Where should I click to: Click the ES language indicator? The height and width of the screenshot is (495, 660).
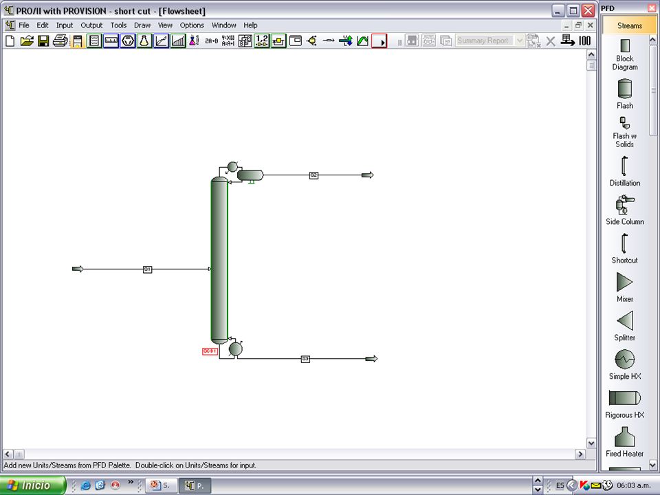[560, 486]
